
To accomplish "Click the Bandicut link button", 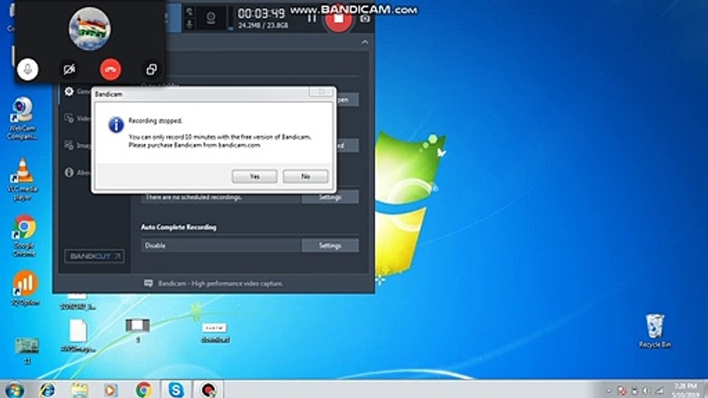I will click(94, 256).
